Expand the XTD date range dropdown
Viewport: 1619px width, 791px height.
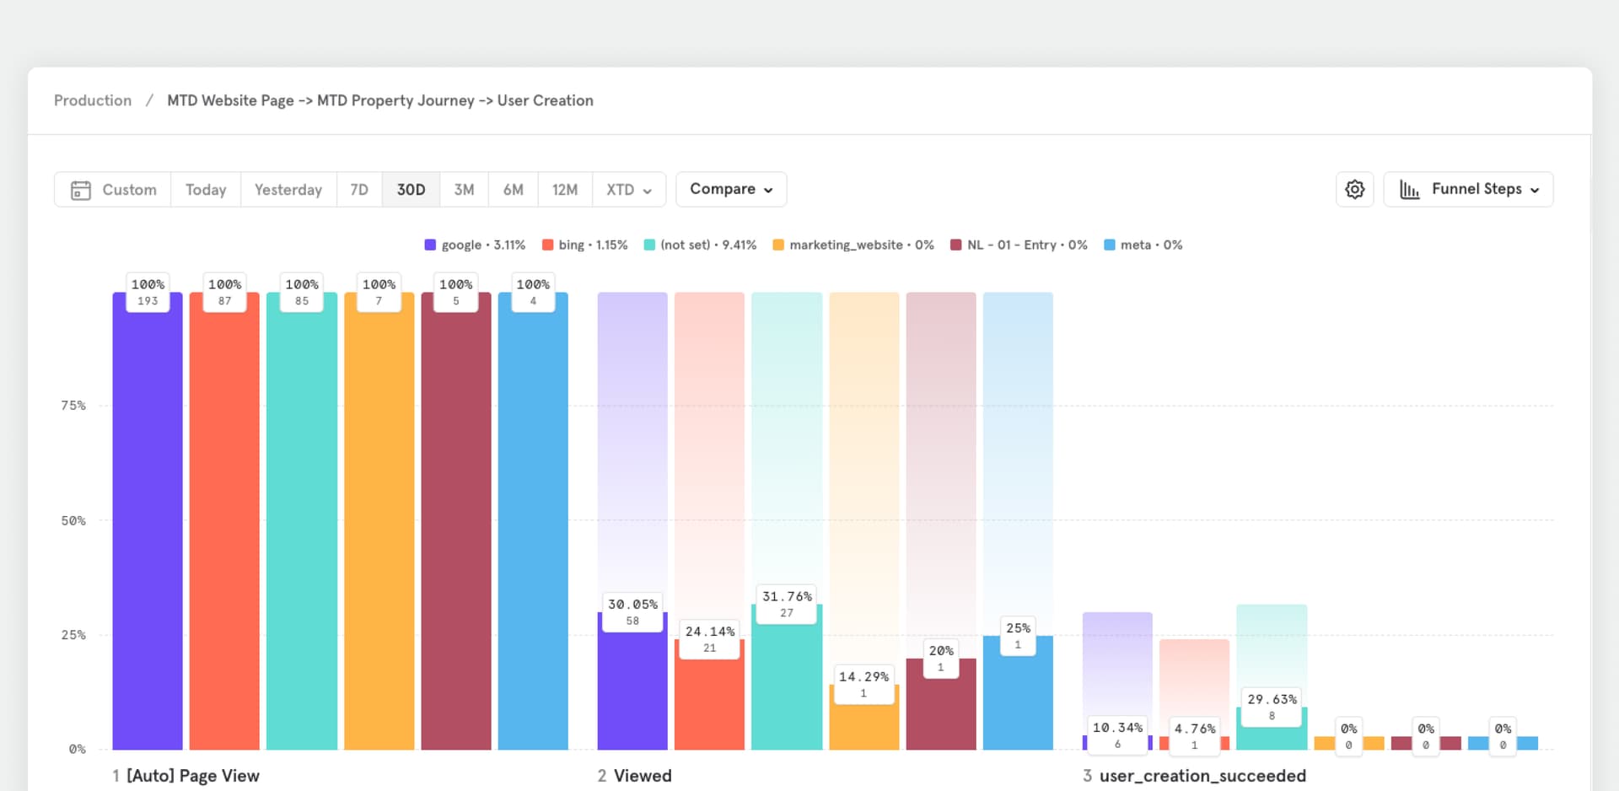point(628,189)
